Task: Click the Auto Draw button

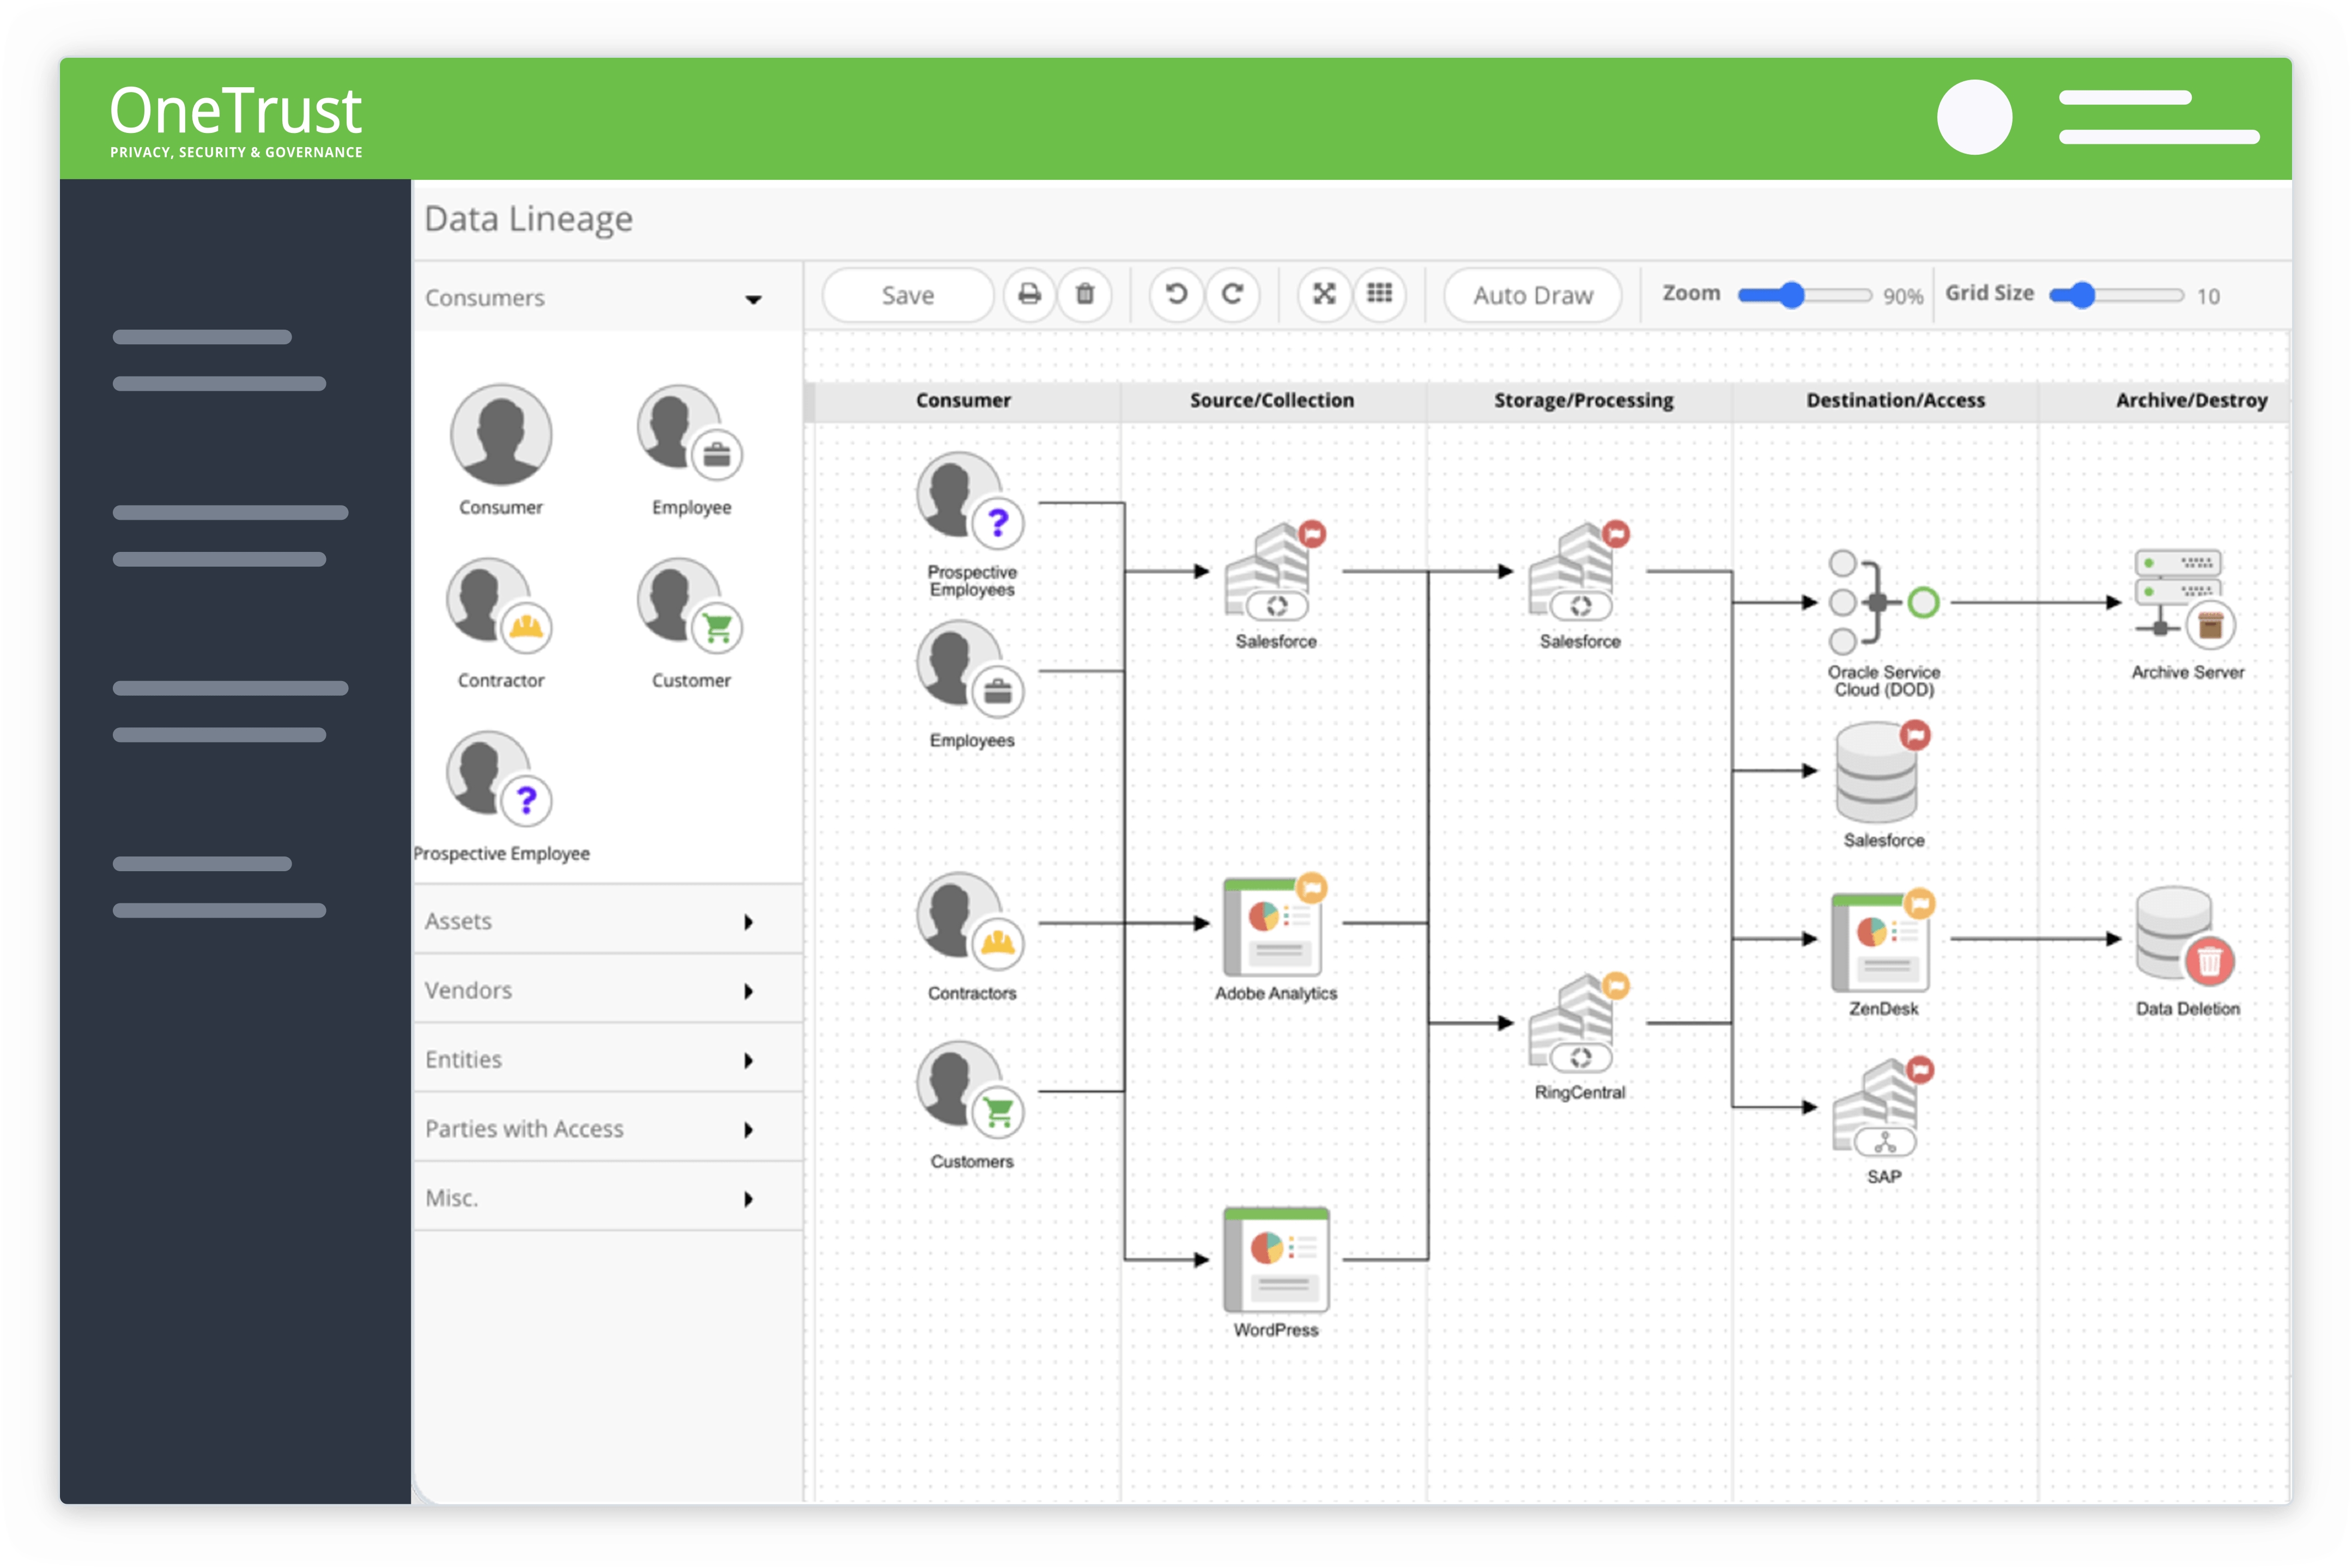Action: click(x=1532, y=295)
